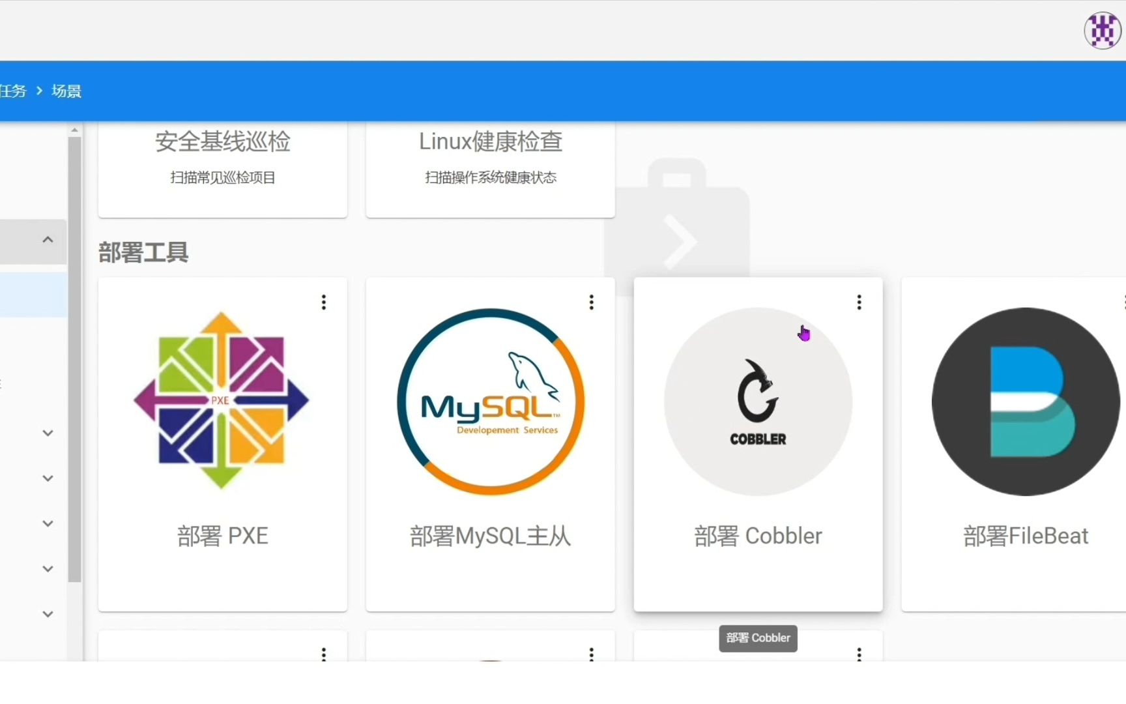Open the options menu on 部署 PXE card
Screen dimensions: 1126x704
tap(324, 302)
